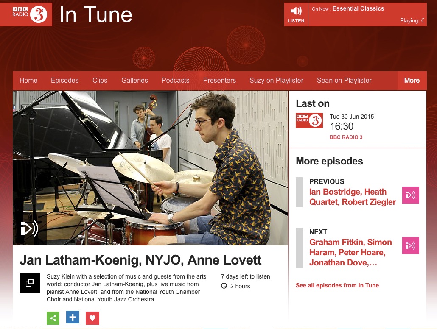Viewport: 437px width, 329px height.
Task: Expand the More navigation menu
Action: coord(412,81)
